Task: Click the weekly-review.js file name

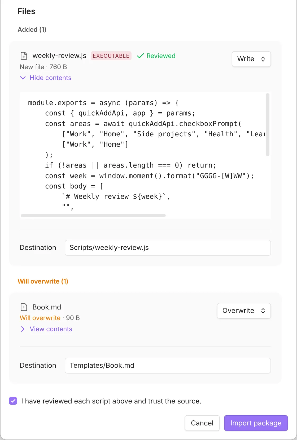Action: (59, 56)
